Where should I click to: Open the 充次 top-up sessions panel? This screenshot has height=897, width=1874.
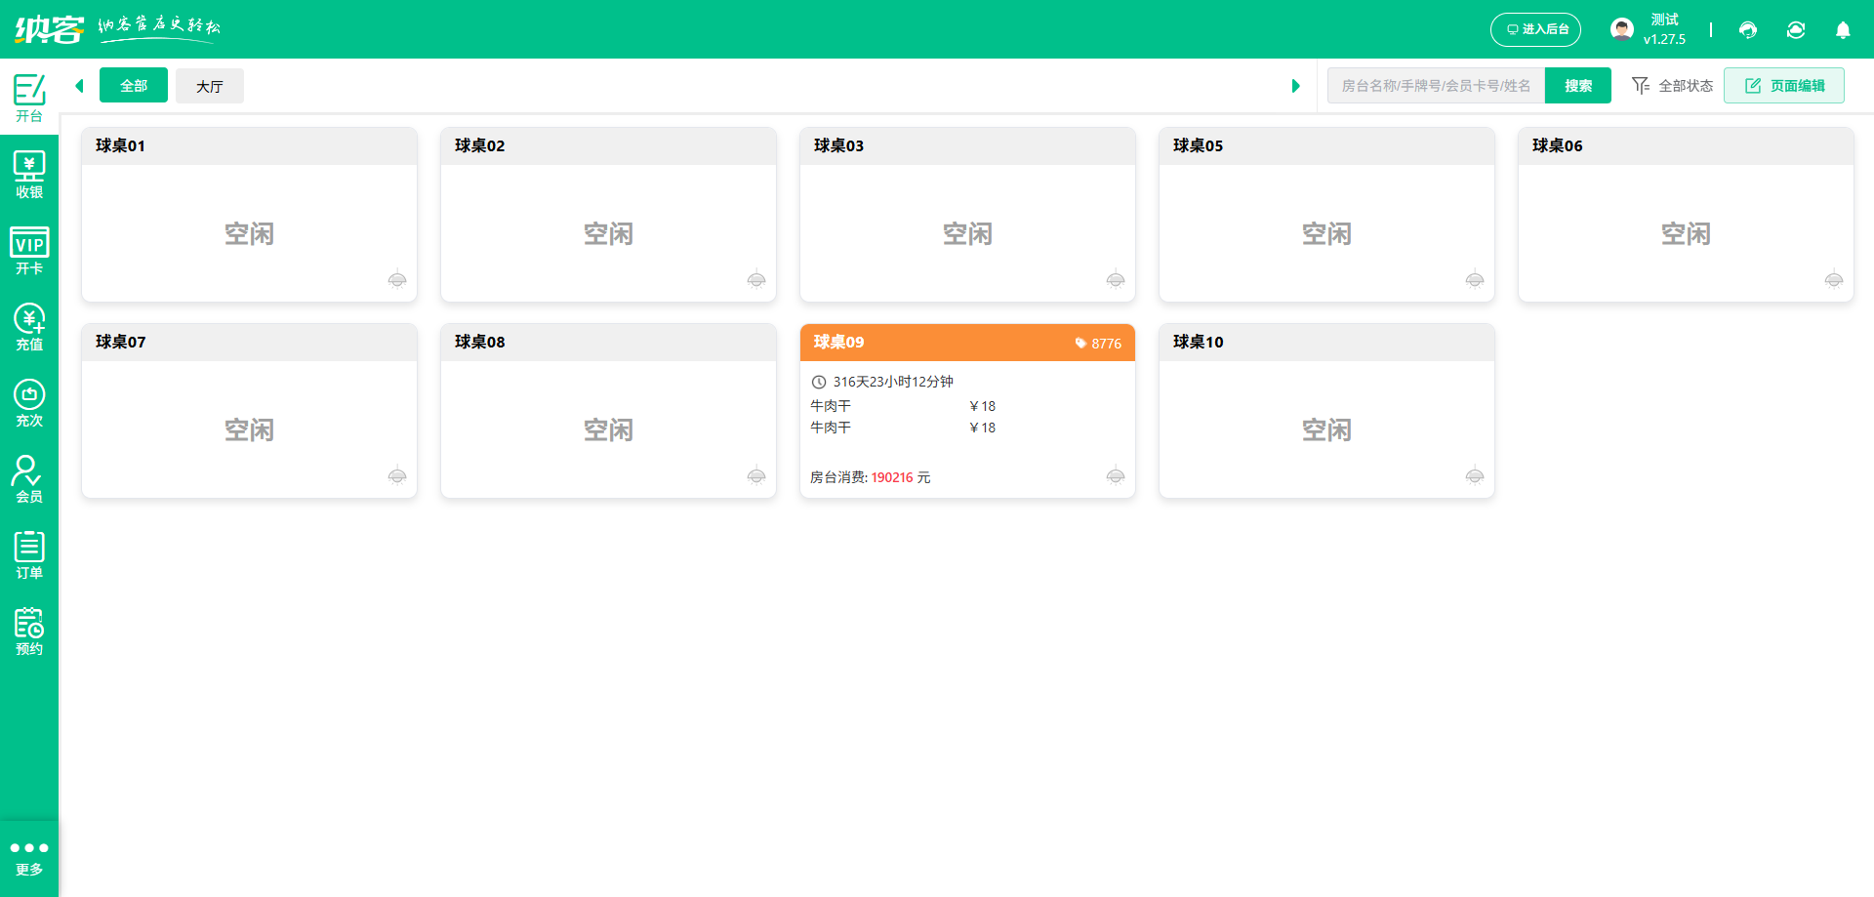(29, 400)
